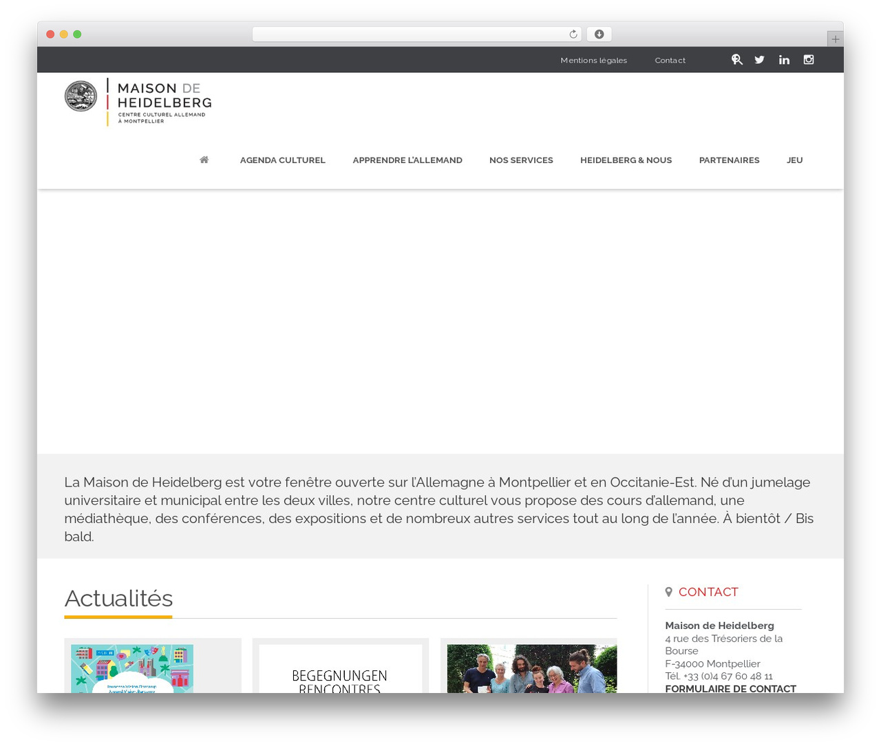Open the Heidelberg & Nous menu
The height and width of the screenshot is (746, 881).
tap(626, 160)
